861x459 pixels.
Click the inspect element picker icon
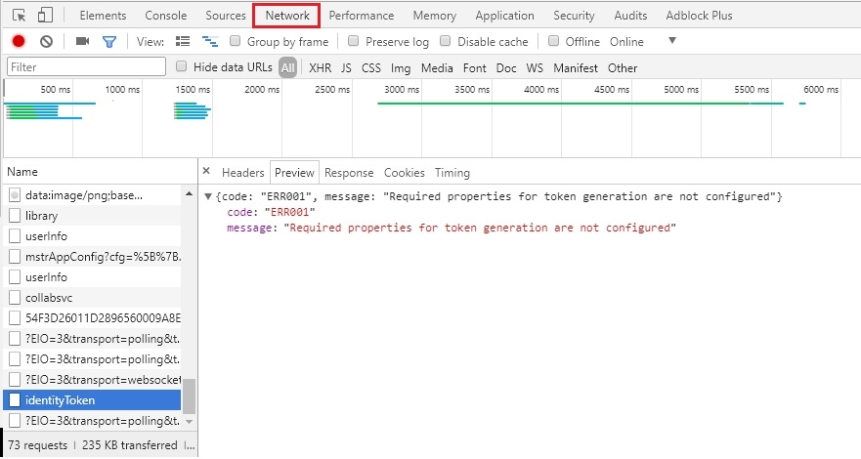pyautogui.click(x=19, y=16)
